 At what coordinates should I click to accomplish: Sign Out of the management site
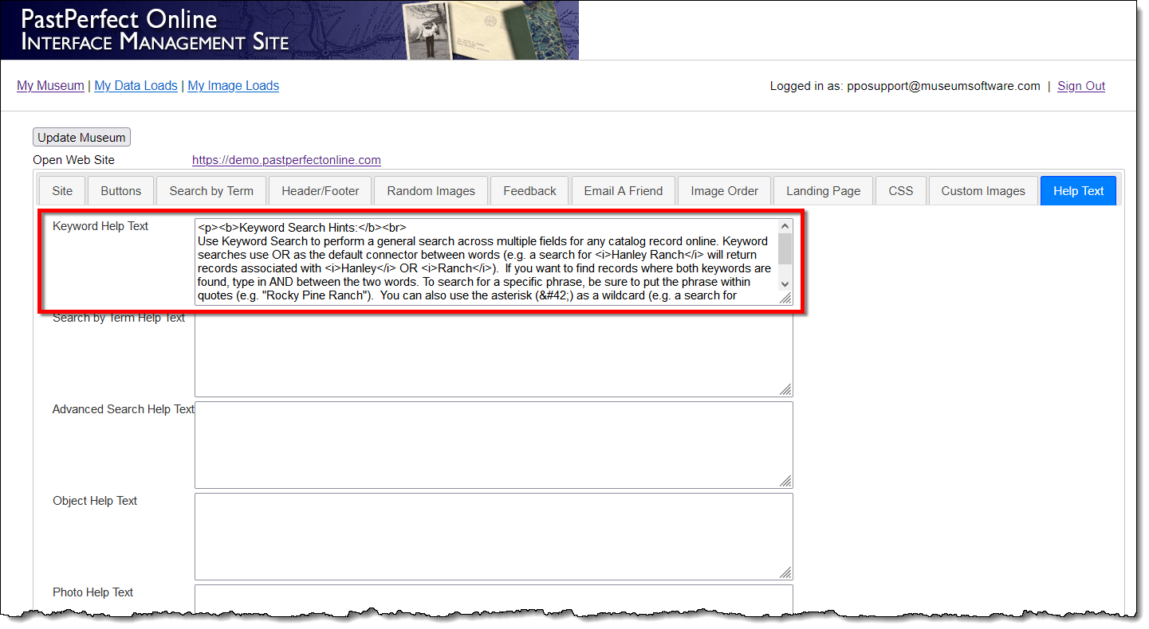coord(1080,86)
